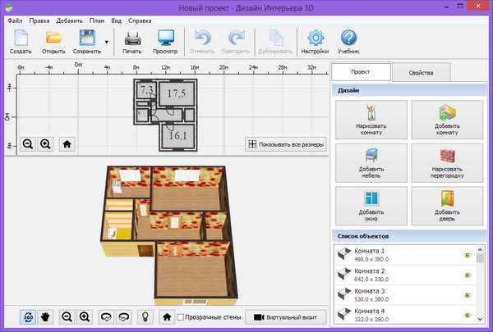493x332 pixels.
Task: Toggle visibility of Комната 1
Action: [469, 256]
